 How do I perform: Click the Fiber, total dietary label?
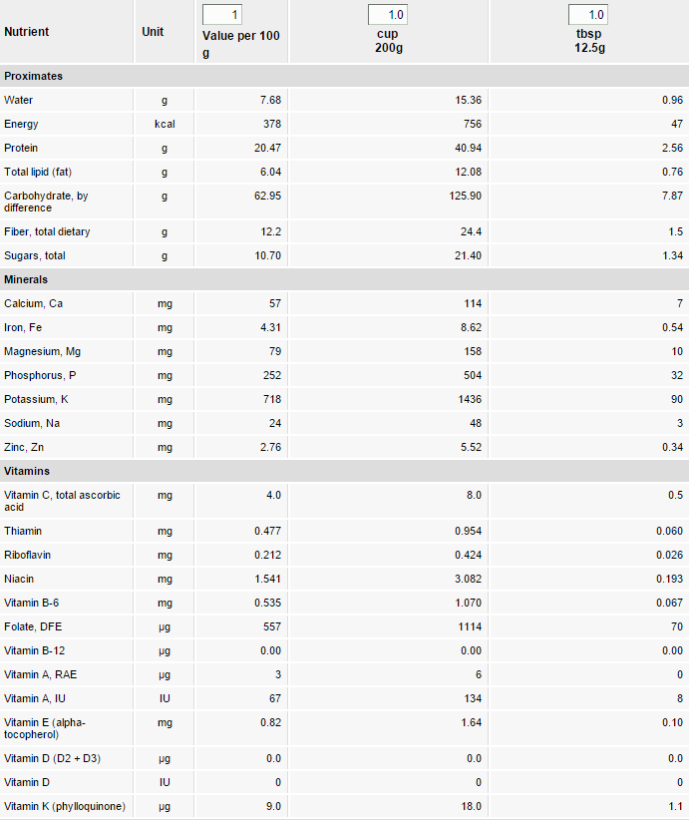point(47,231)
